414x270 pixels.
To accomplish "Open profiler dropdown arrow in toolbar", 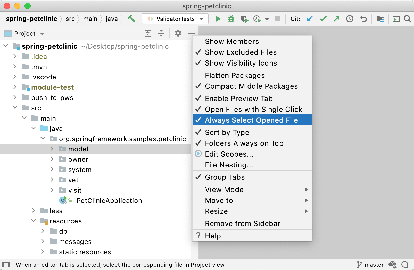I will [267, 19].
